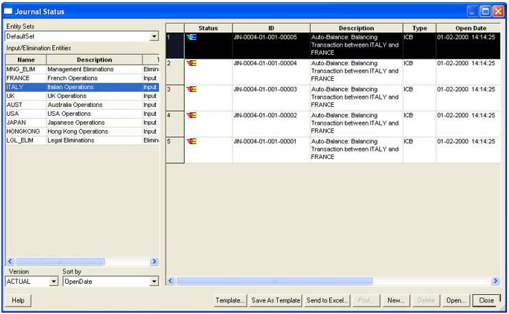This screenshot has width=509, height=314.
Task: Click journal ID JIN-0004-01-001-00003
Action: [x=265, y=89]
